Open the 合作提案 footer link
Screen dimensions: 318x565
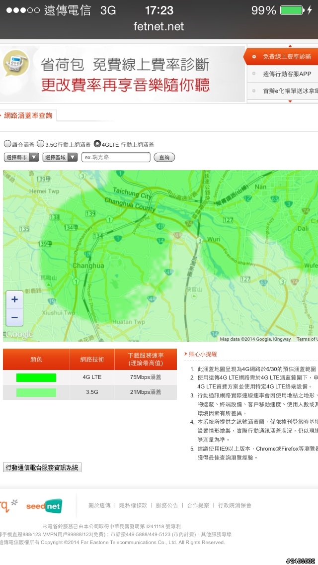[x=198, y=505]
